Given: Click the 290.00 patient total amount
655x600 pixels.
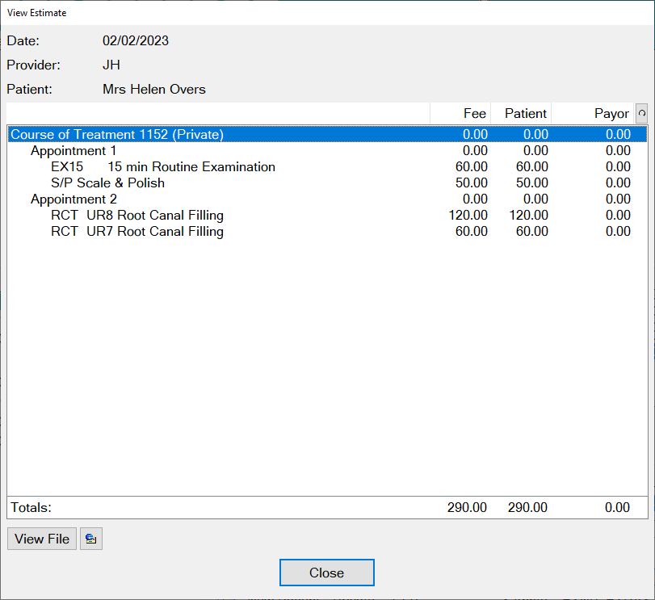Looking at the screenshot, I should (527, 507).
